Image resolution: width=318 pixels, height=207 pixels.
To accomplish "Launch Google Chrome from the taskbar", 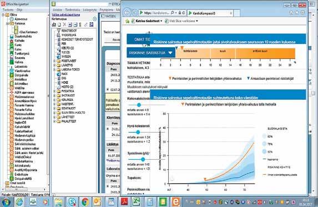I will point(85,202).
